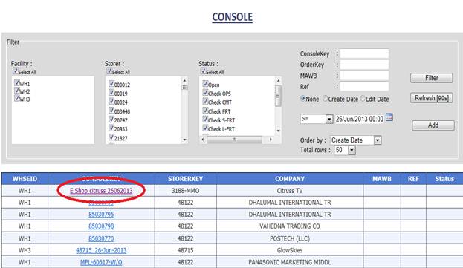The height and width of the screenshot is (268, 463).
Task: Open the Order by Create Date dropdown
Action: click(355, 140)
